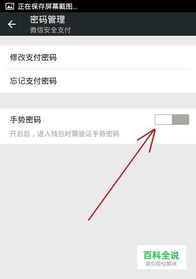Tap the gray gap above 手势密码 section
The width and height of the screenshot is (196, 279).
pos(98,100)
